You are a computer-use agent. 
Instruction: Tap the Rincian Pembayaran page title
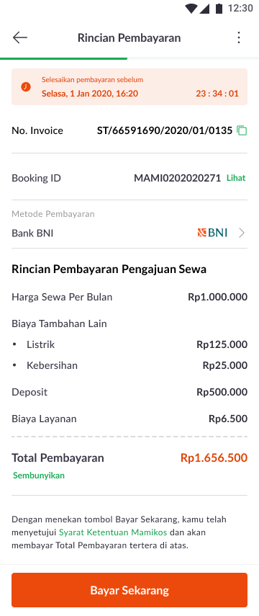129,37
